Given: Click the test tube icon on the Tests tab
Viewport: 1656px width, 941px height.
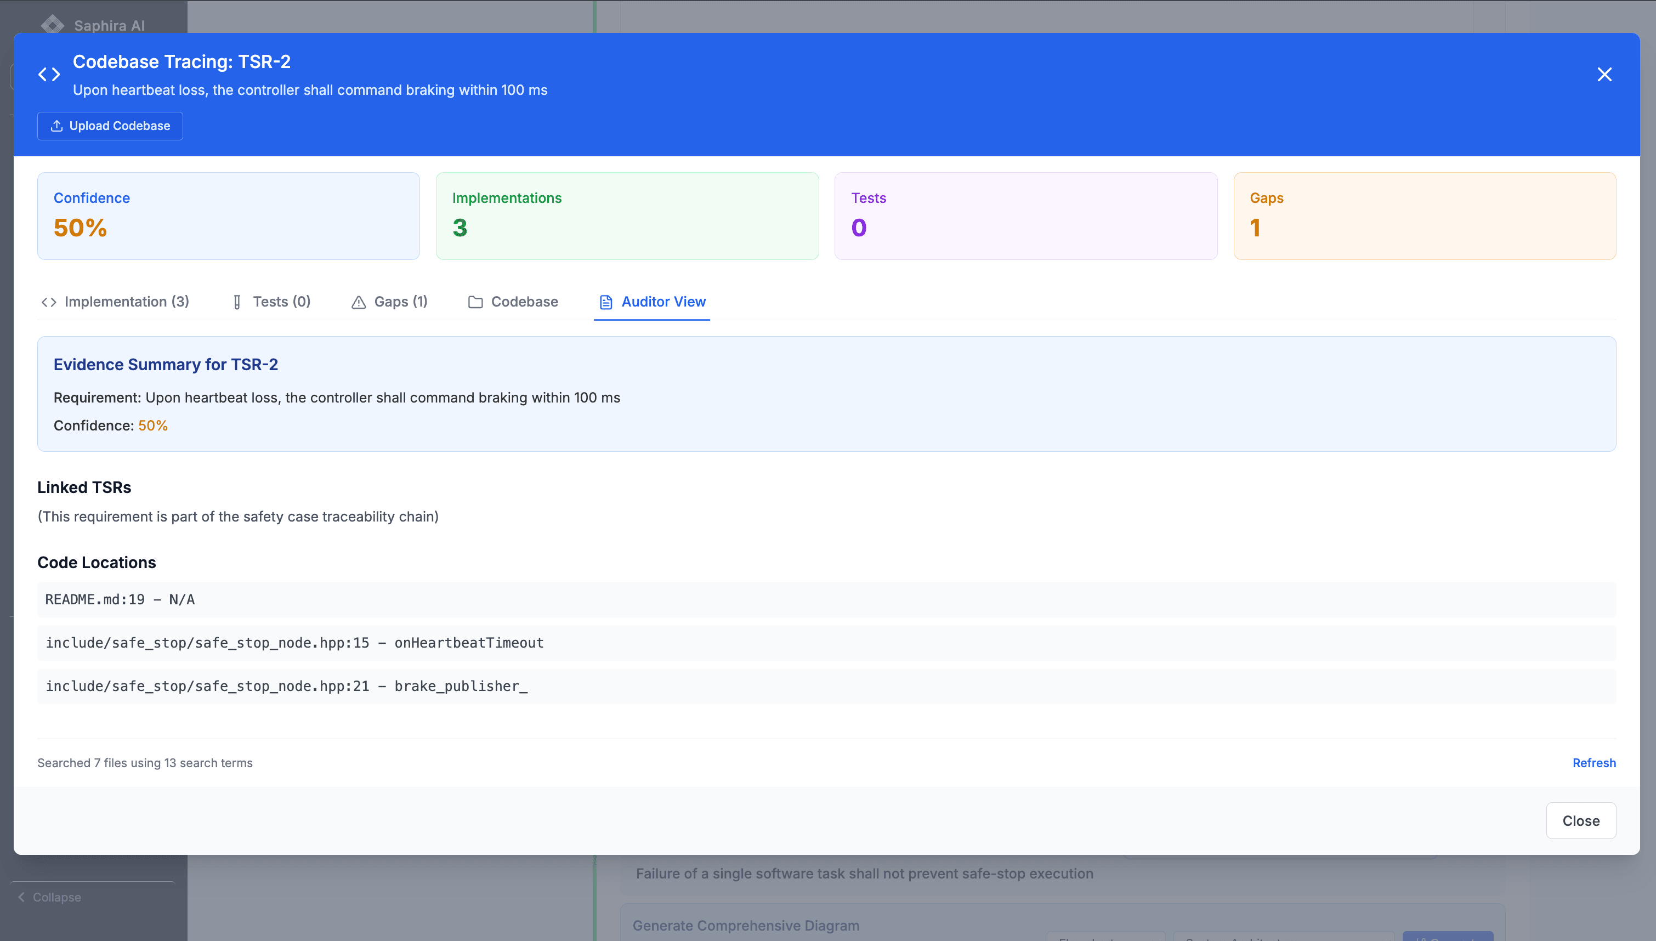Looking at the screenshot, I should point(237,302).
